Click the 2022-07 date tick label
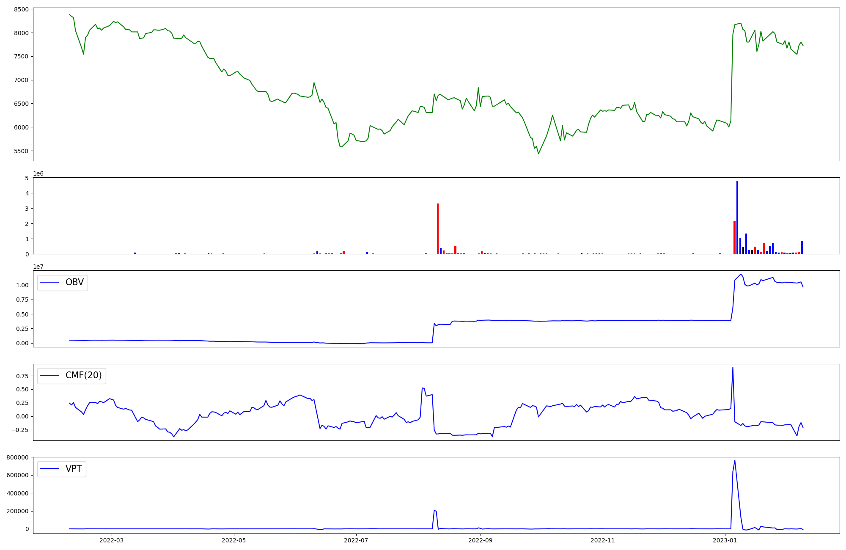The image size is (846, 550). 356,540
